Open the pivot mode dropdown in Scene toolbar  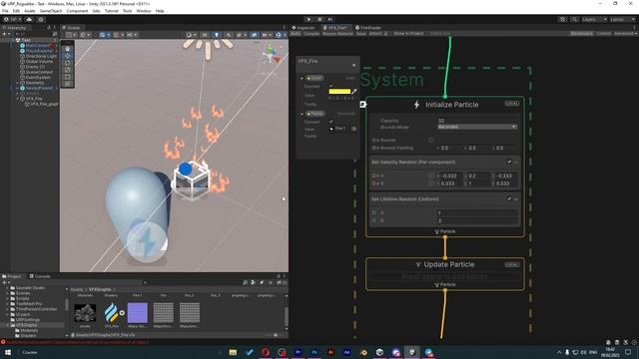click(71, 35)
